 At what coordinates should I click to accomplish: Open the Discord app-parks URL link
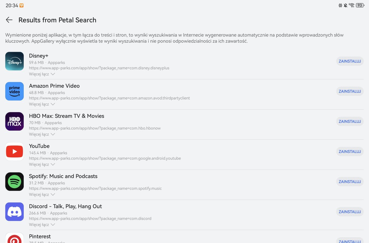[x=90, y=219]
